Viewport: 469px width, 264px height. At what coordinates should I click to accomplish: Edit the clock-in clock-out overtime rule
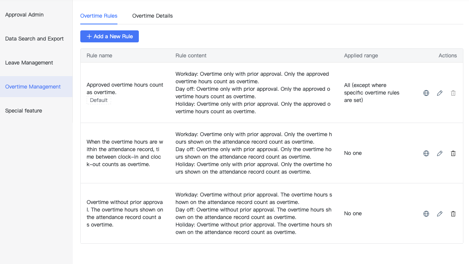[x=440, y=153]
